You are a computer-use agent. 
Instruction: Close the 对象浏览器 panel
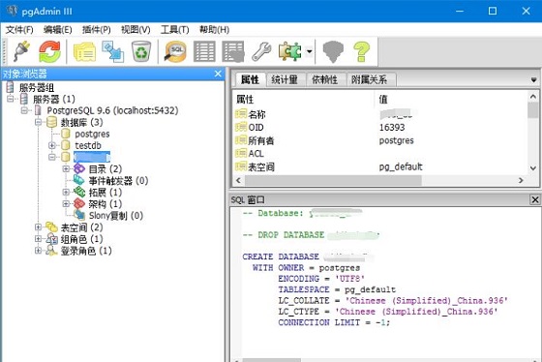218,74
